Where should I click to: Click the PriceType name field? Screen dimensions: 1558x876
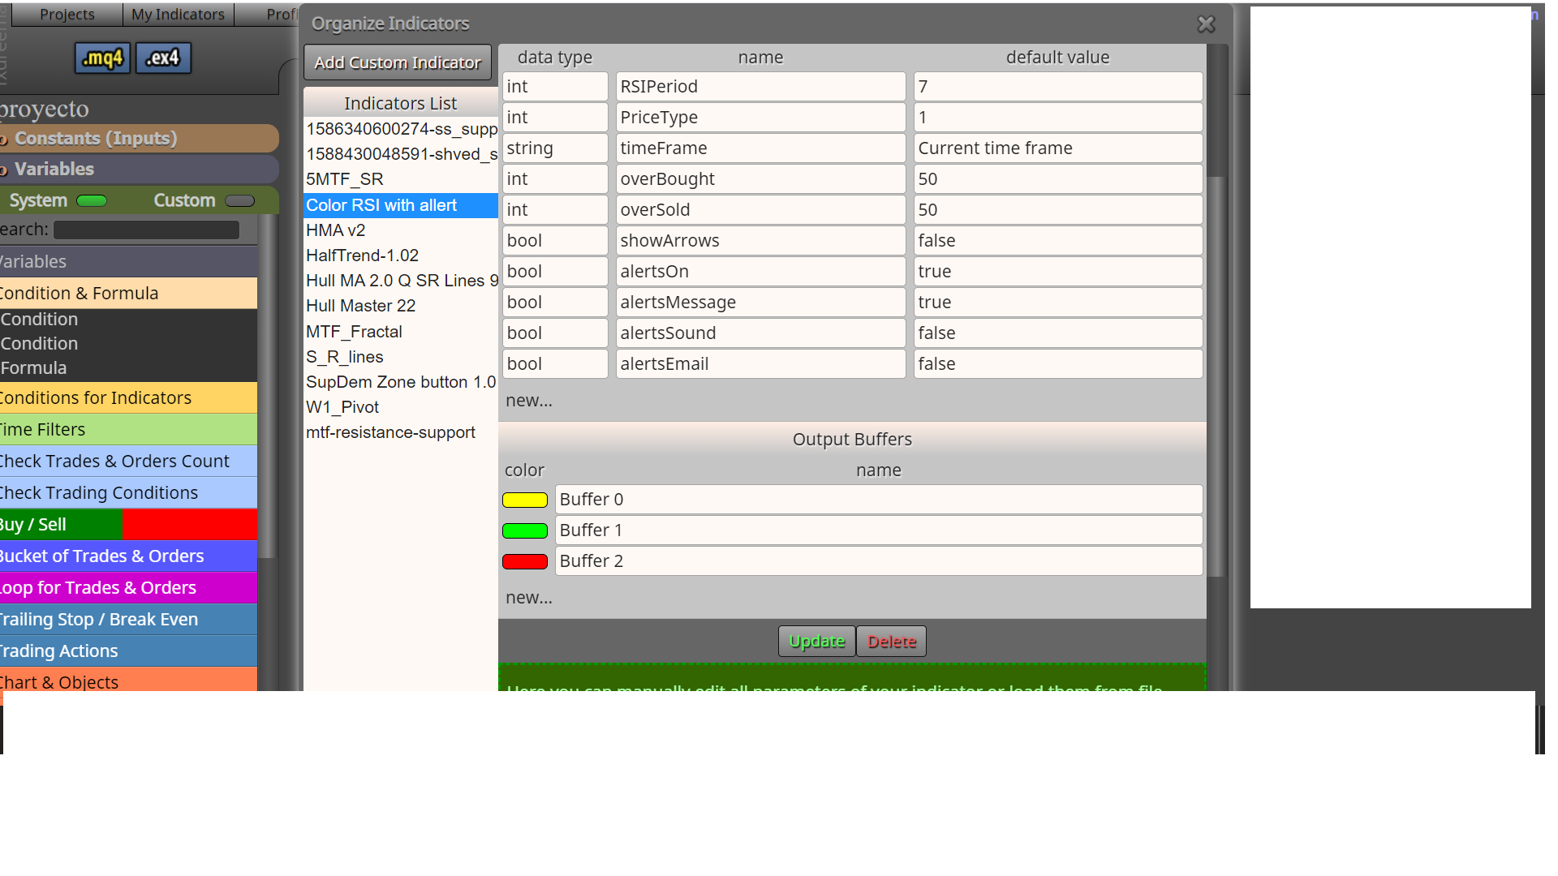(760, 118)
